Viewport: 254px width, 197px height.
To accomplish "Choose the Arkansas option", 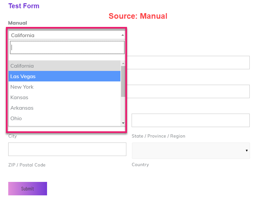I will pyautogui.click(x=64, y=108).
